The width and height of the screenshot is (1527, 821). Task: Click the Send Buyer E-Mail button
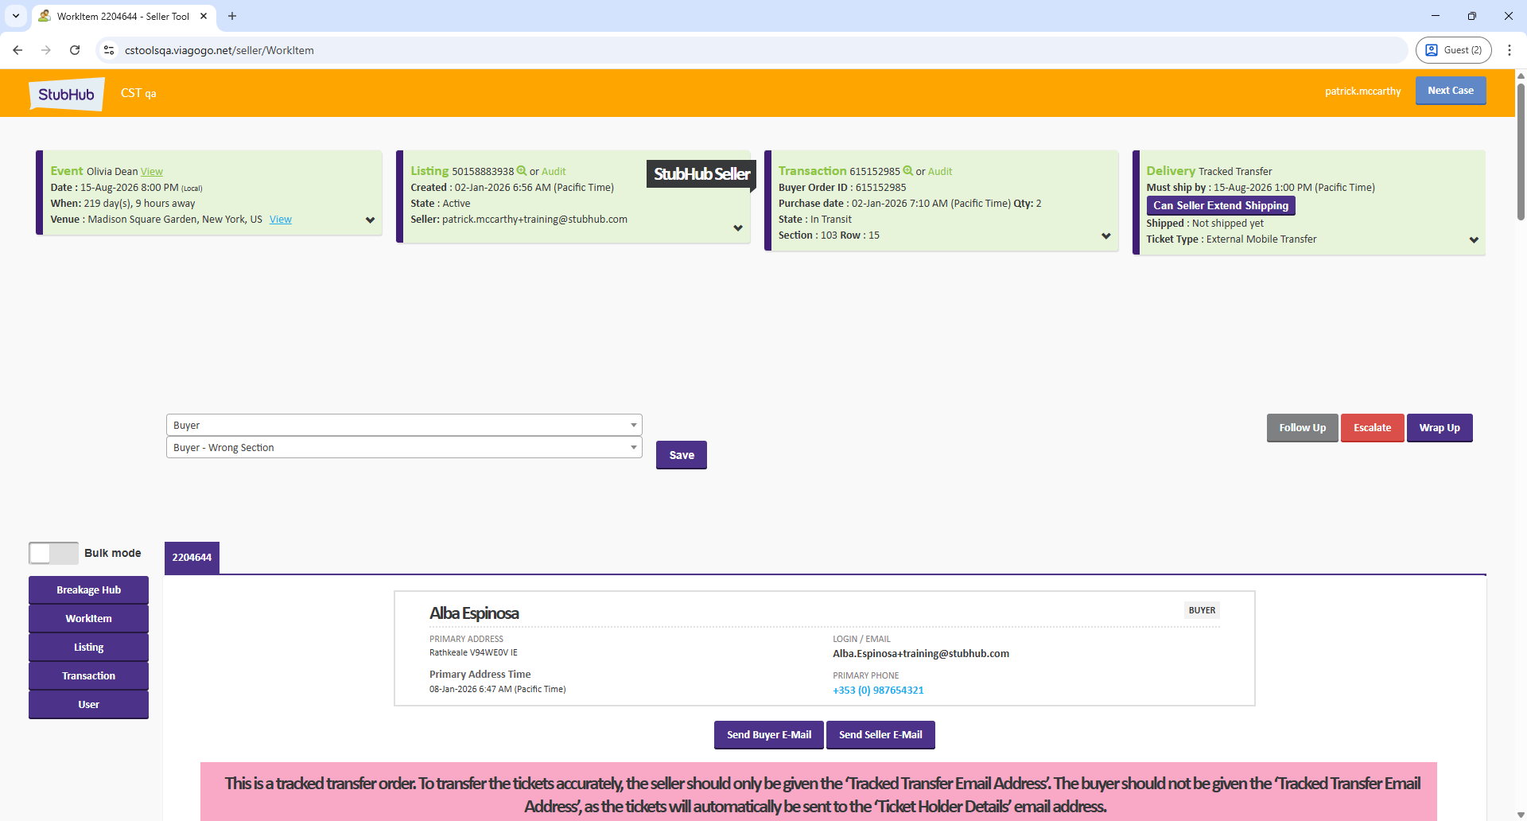pos(768,735)
